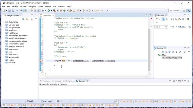Open Outline view menu arrow
193x108 pixels.
189,52
